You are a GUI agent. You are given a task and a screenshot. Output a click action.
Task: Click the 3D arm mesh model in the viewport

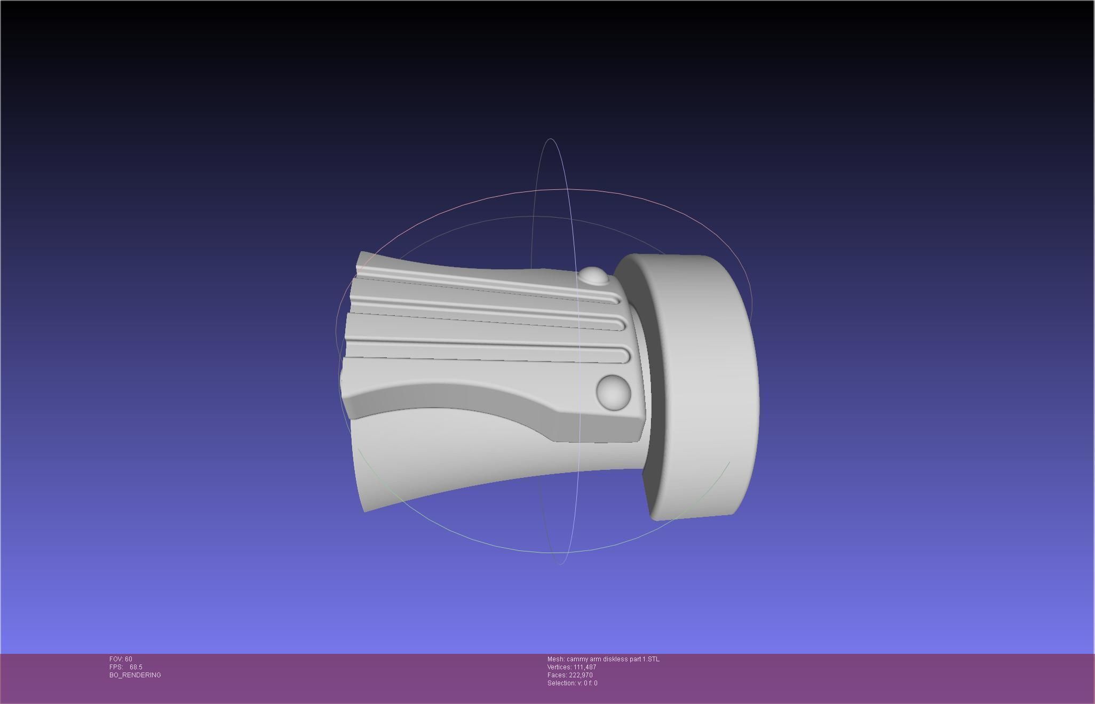tap(549, 385)
